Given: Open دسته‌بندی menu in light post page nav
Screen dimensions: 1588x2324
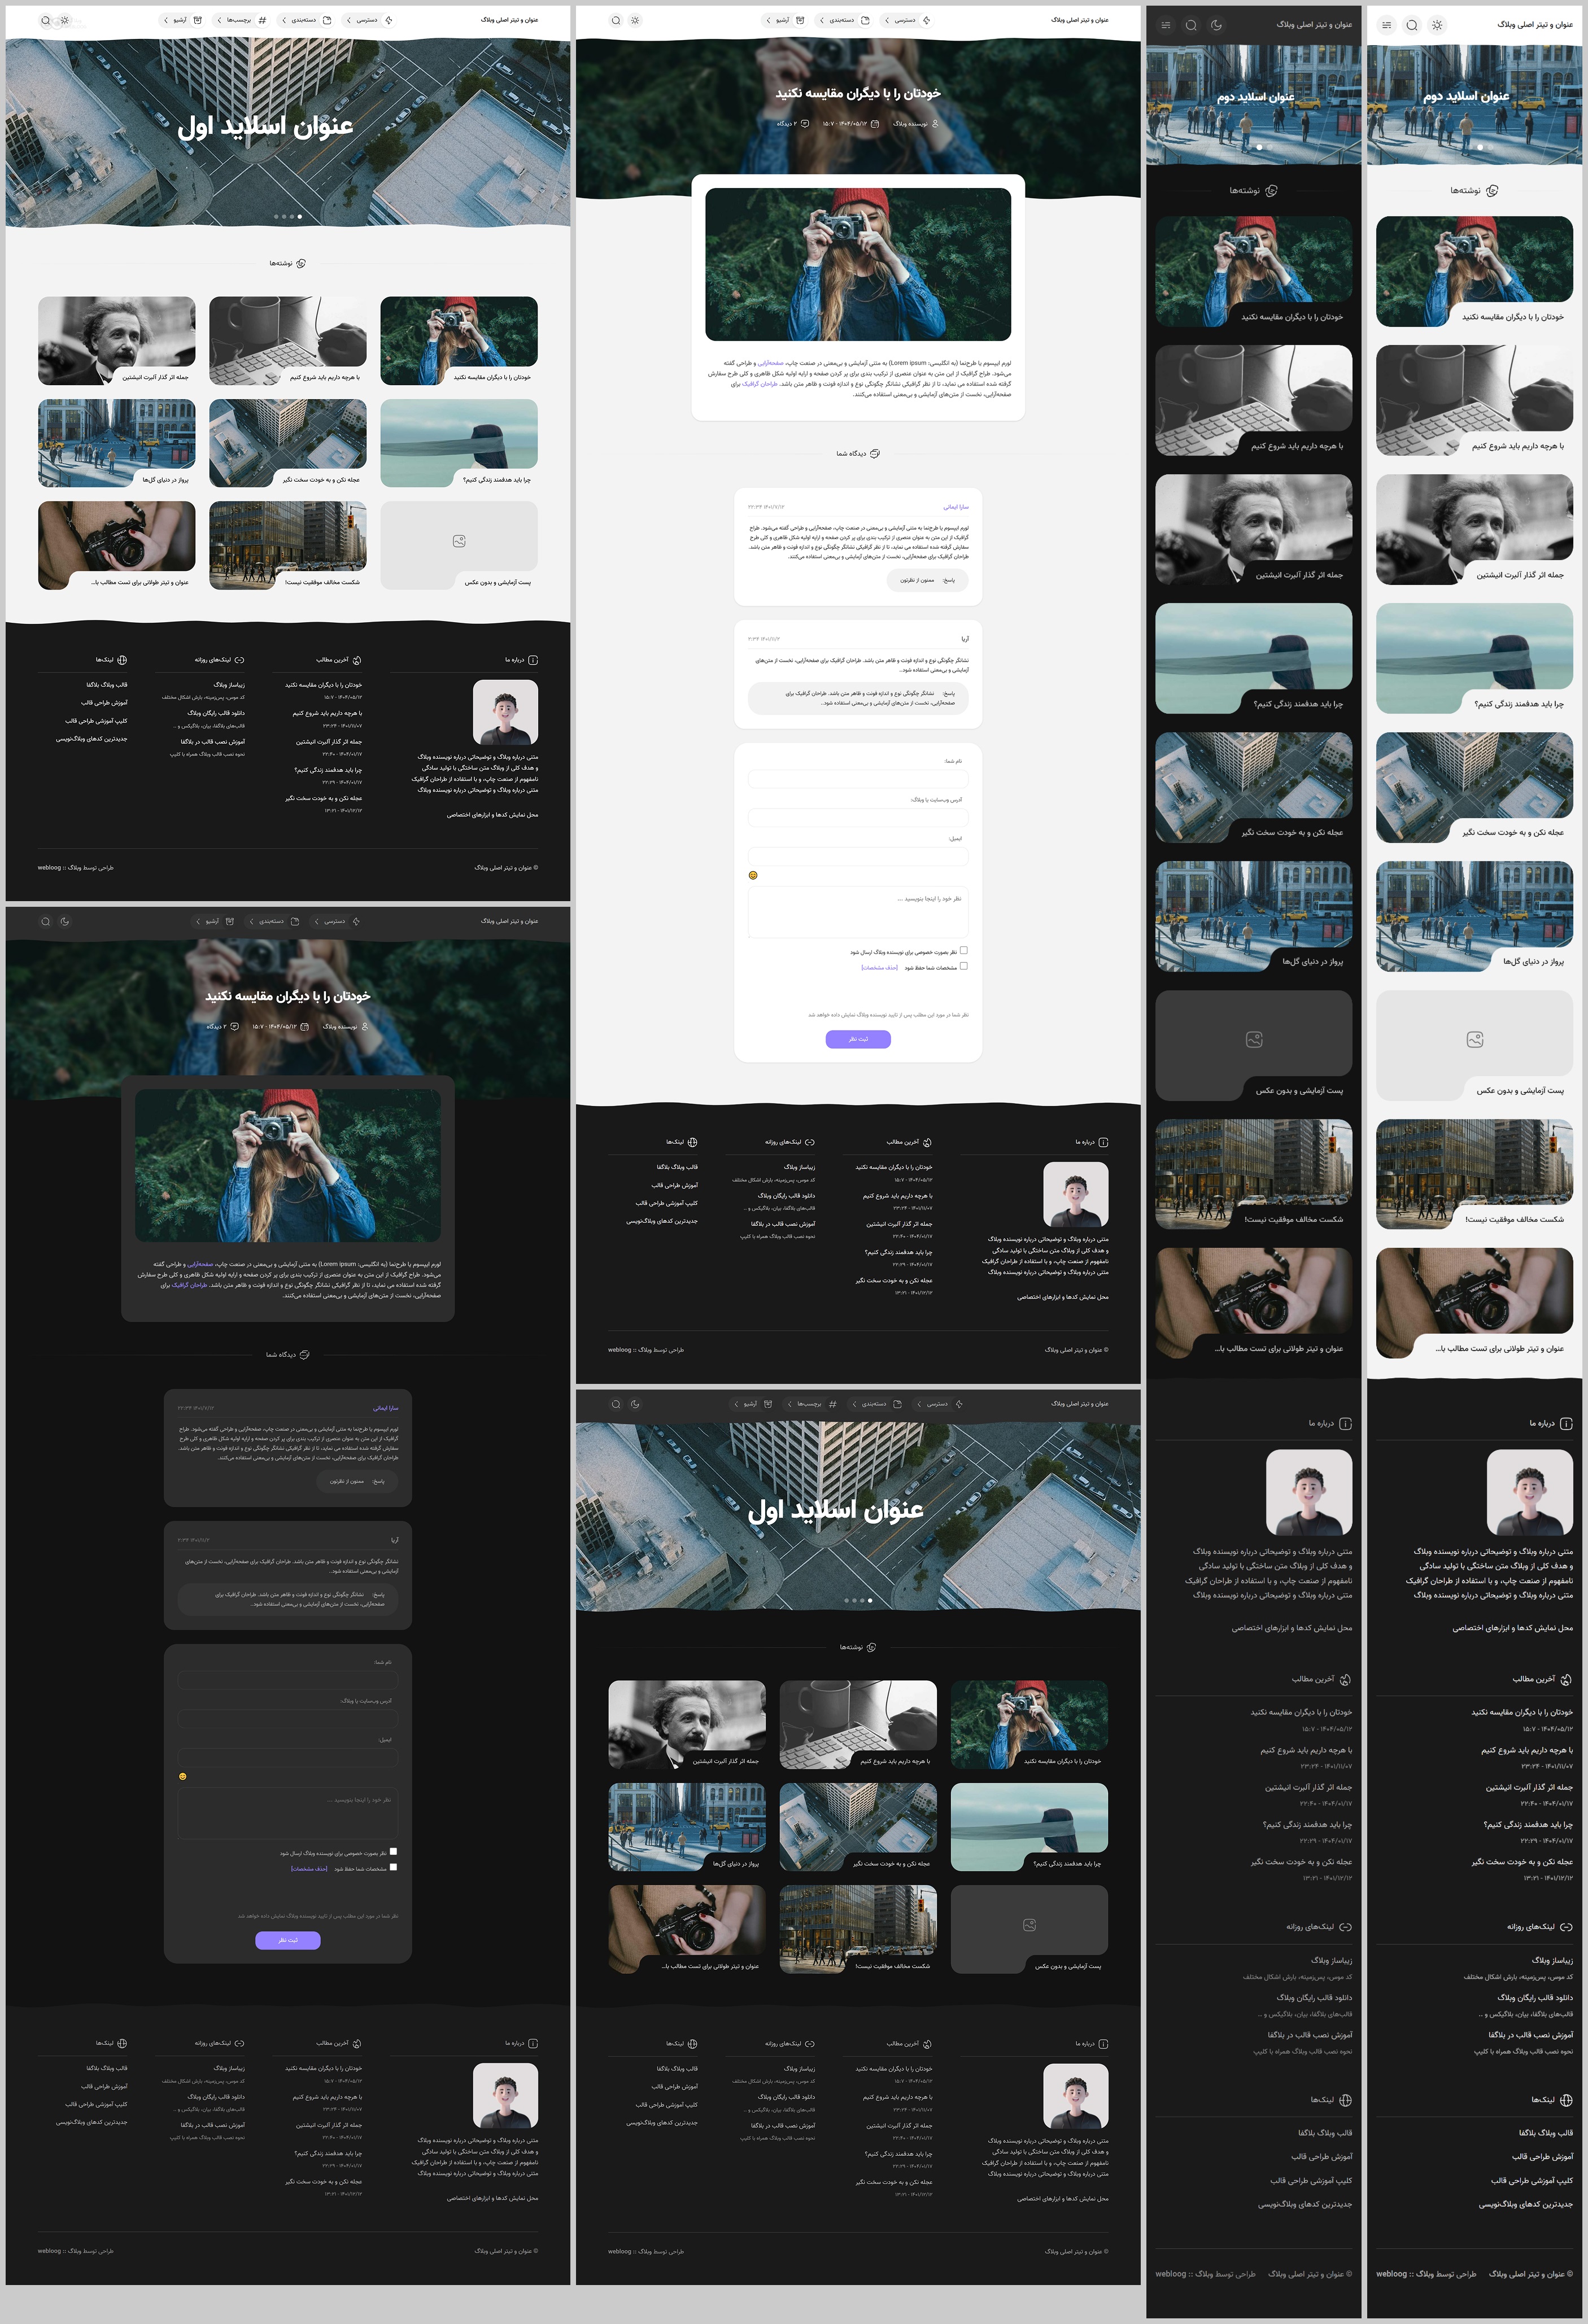Looking at the screenshot, I should (x=841, y=20).
